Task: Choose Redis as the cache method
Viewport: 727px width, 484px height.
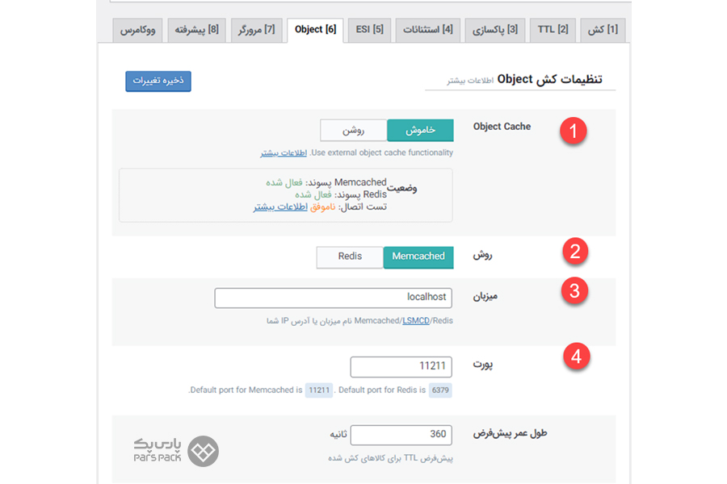Action: point(350,257)
